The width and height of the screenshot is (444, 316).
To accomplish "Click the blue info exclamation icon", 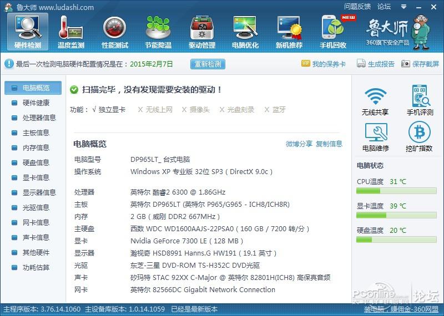I will click(9, 64).
